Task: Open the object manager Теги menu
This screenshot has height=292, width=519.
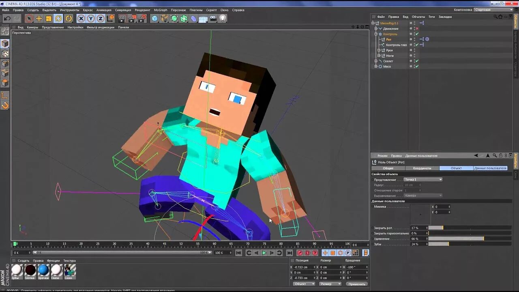Action: point(432,17)
